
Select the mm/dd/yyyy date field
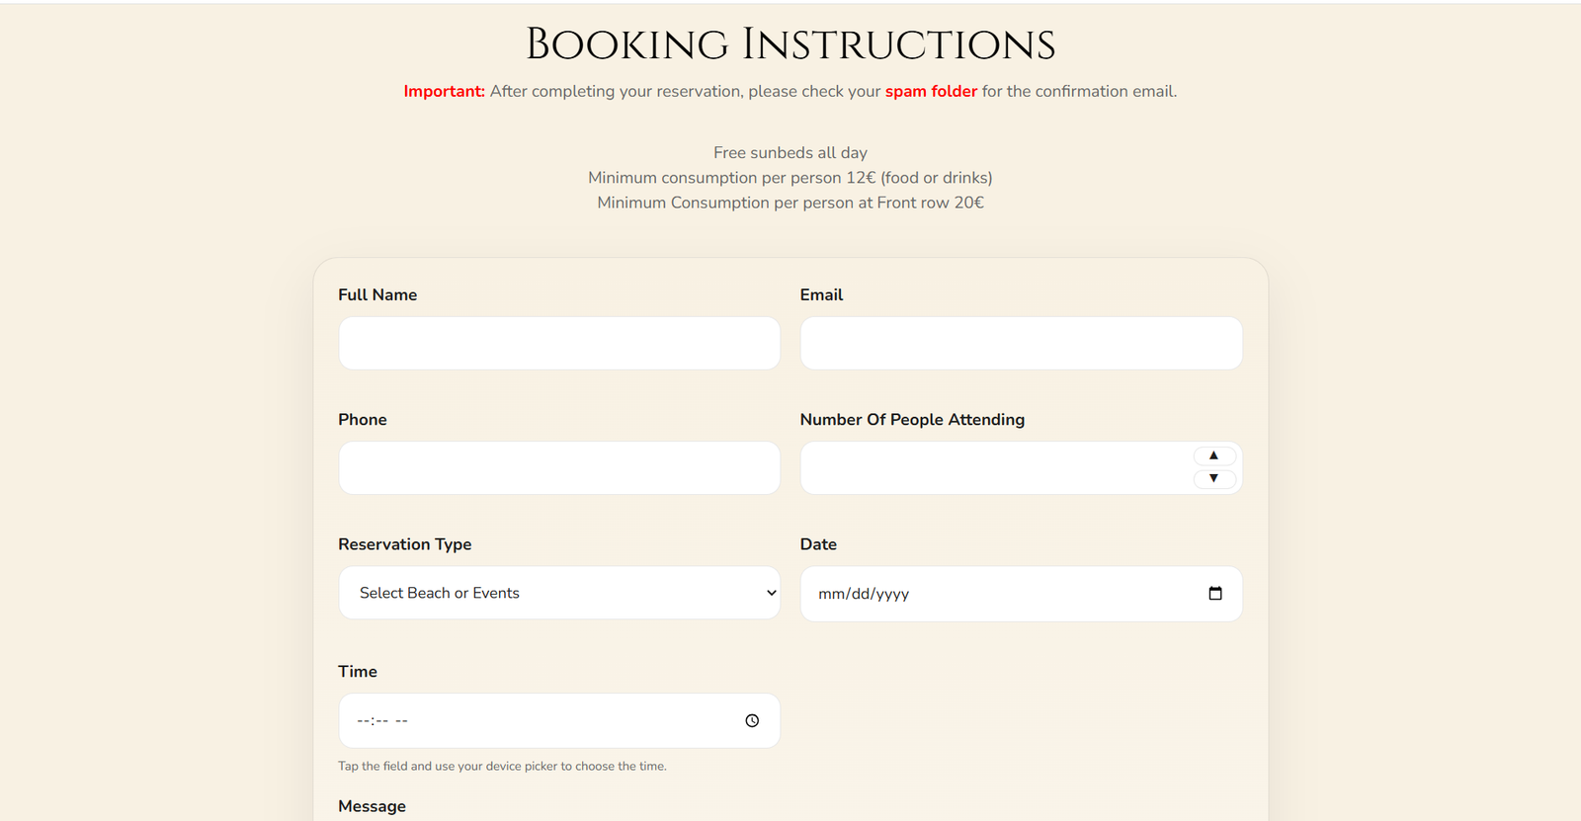point(1021,594)
